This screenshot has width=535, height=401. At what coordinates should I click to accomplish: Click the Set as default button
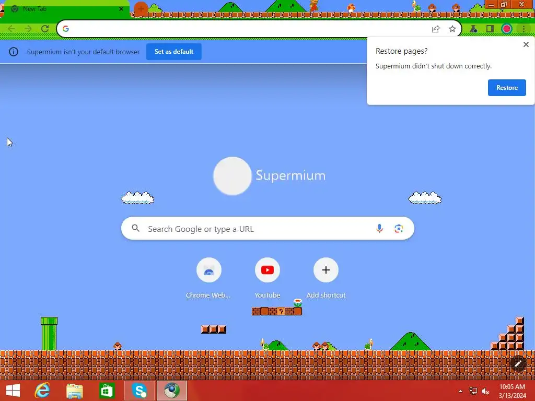click(x=174, y=52)
